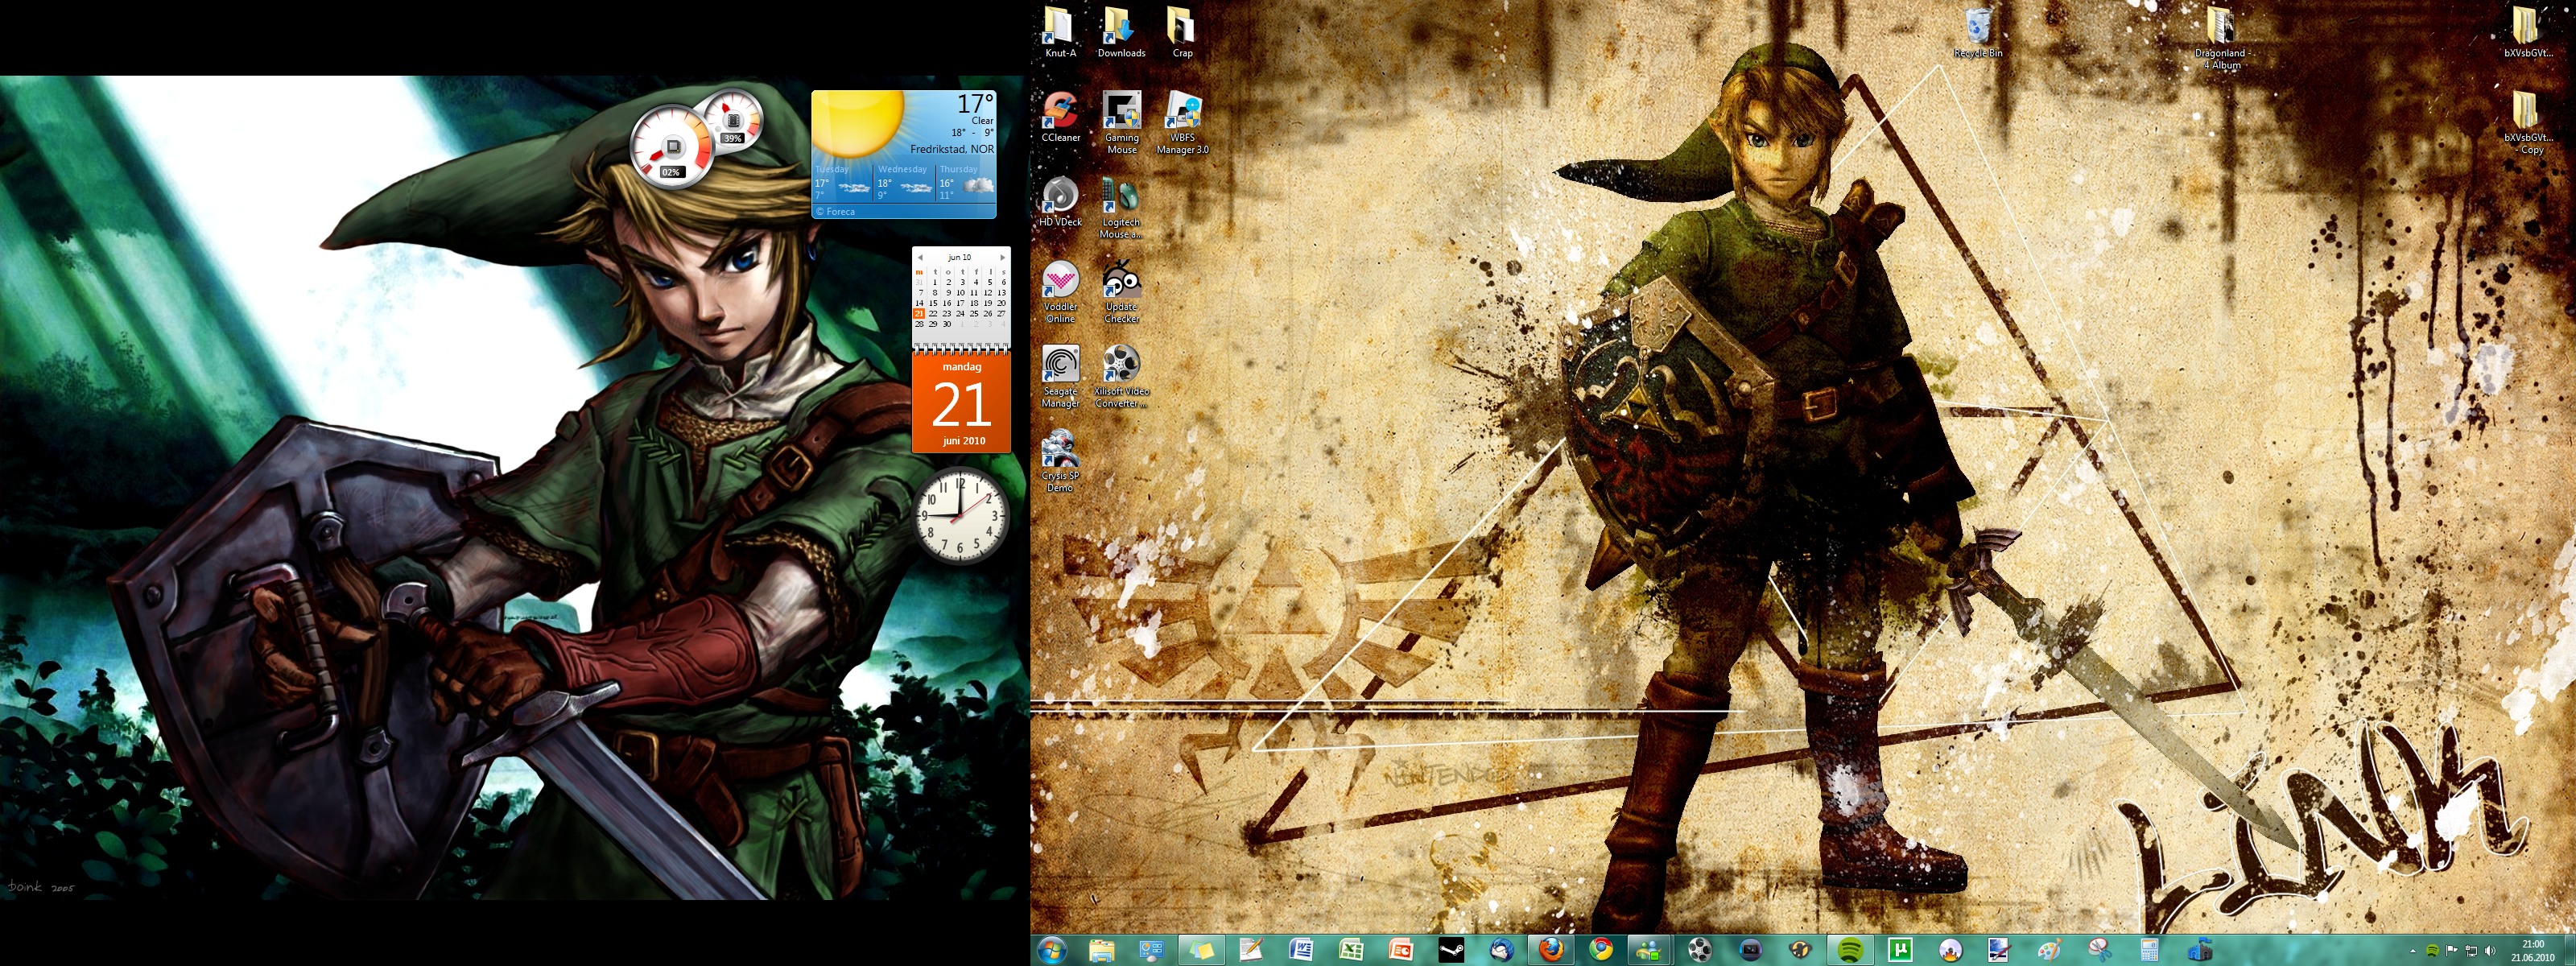Viewport: 2576px width, 966px height.
Task: Open the Action Center flag icon
Action: (2451, 950)
